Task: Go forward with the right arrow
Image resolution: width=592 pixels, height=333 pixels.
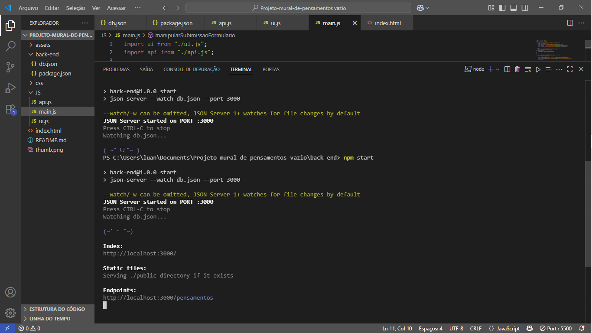Action: click(176, 8)
